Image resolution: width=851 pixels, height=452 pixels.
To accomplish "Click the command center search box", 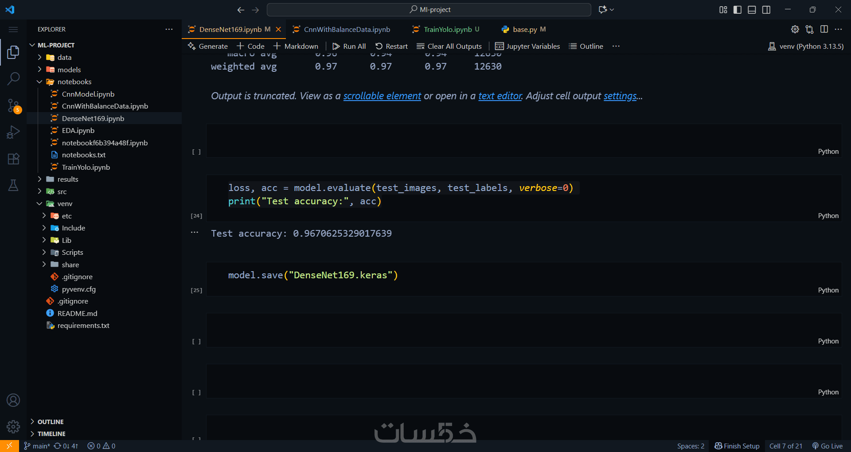I will [429, 10].
